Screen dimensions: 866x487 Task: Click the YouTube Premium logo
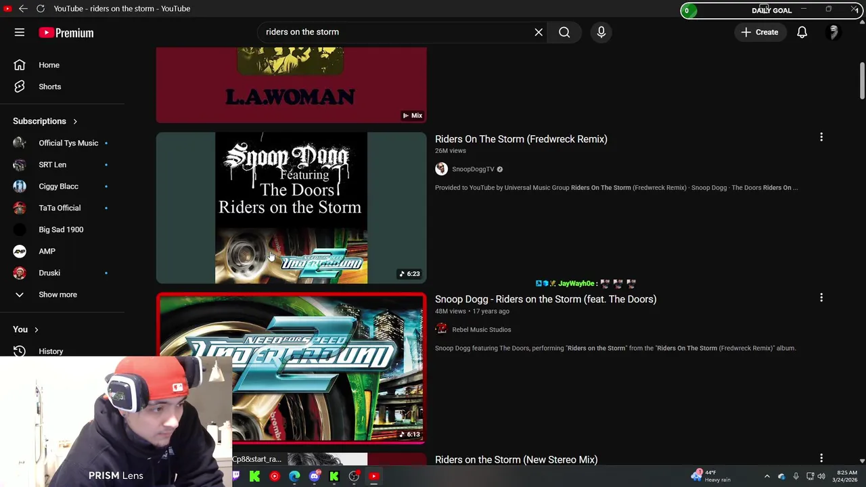[66, 32]
